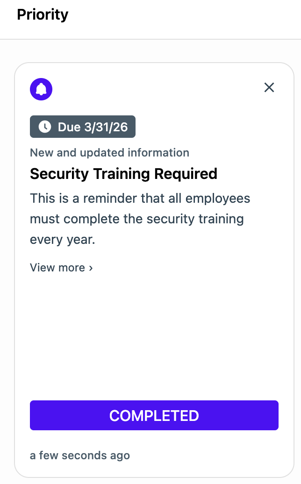Click the reminder description paragraph text
Viewport: 301px width, 484px height.
(x=140, y=219)
